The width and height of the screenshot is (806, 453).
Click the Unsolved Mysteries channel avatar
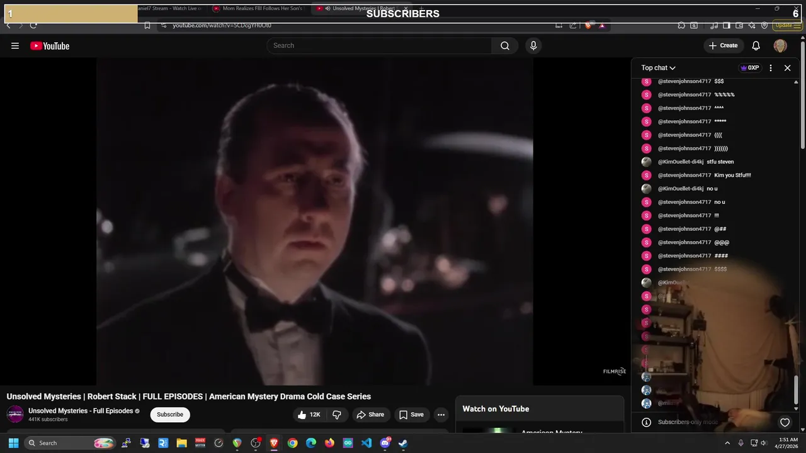coord(15,414)
